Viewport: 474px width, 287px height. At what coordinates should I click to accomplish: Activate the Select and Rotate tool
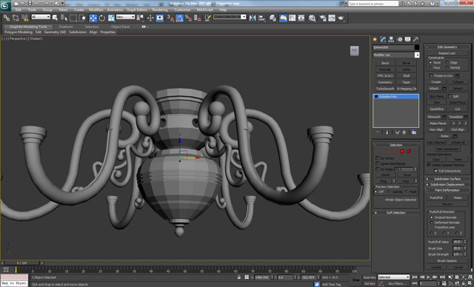tap(102, 18)
